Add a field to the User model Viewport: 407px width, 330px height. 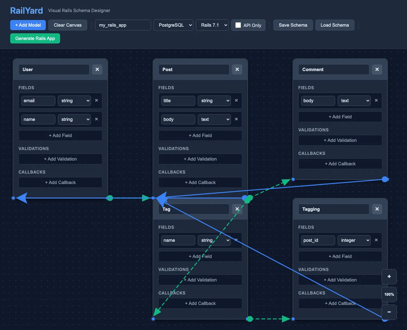[x=60, y=135]
